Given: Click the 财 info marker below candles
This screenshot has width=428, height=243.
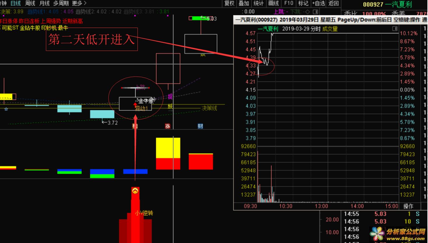Looking at the screenshot, I should 200,126.
